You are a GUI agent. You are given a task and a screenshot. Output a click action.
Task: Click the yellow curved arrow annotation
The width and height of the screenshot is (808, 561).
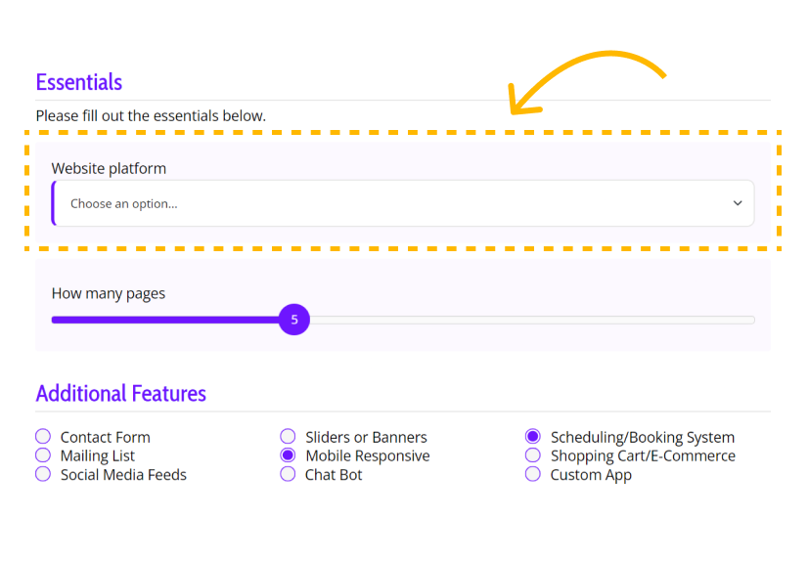[587, 82]
